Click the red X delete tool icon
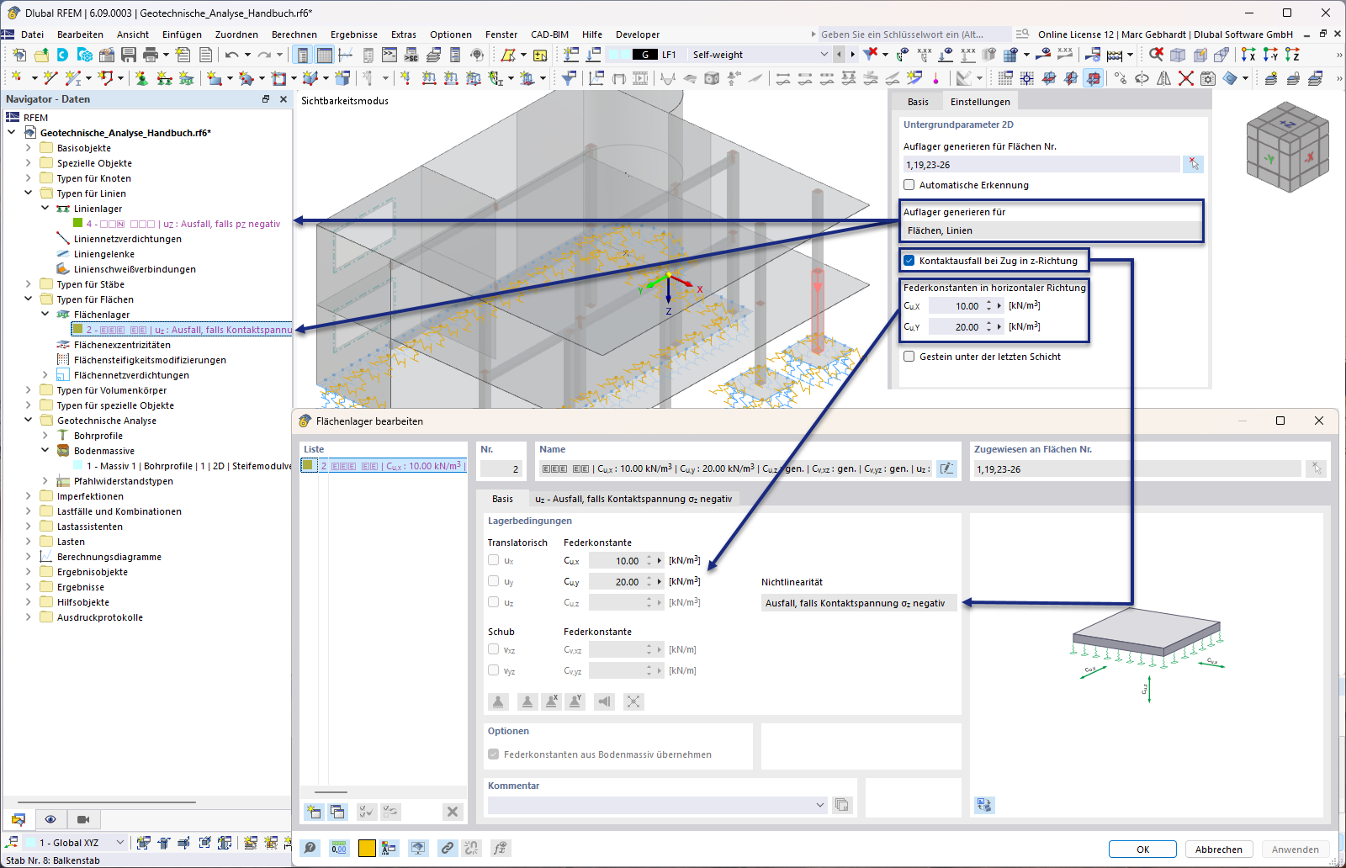The height and width of the screenshot is (868, 1346). [1185, 78]
